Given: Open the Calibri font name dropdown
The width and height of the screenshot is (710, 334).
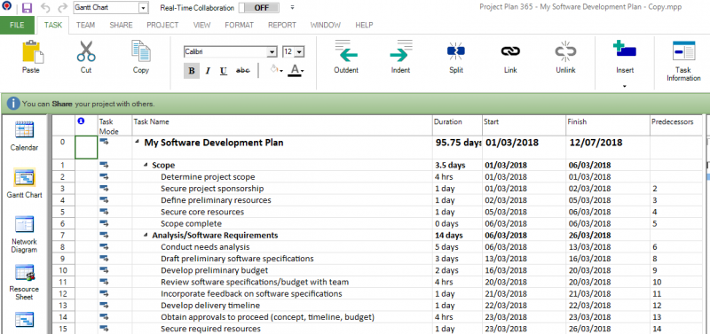Looking at the screenshot, I should click(x=272, y=52).
